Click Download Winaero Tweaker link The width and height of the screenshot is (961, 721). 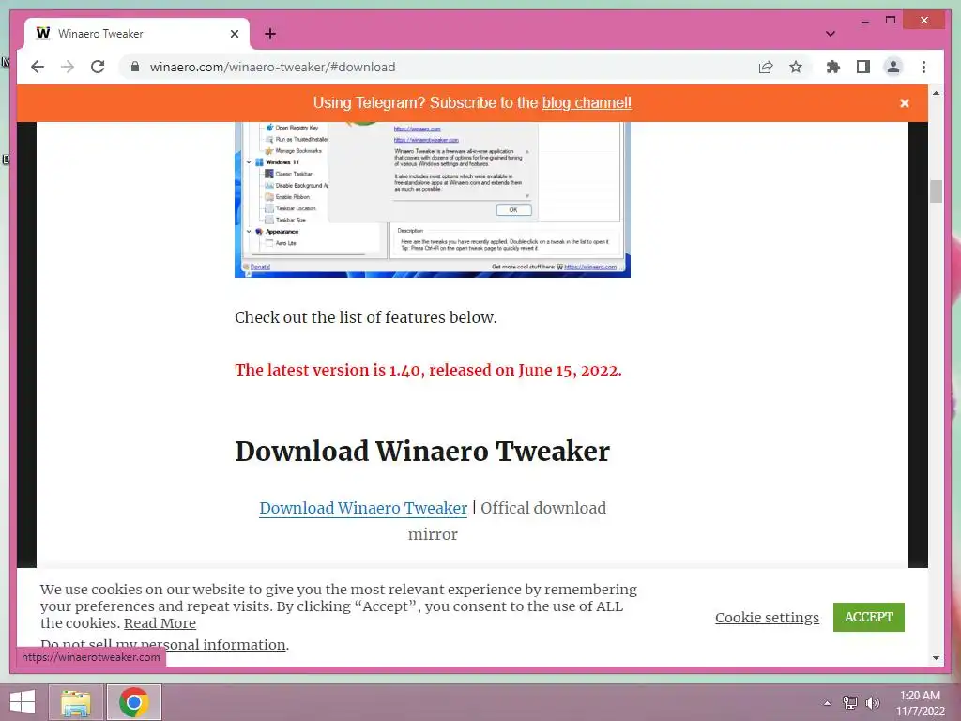(363, 508)
